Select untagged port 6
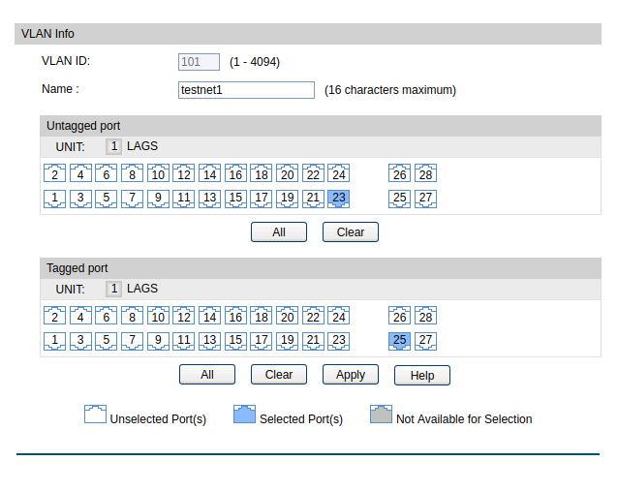Screen dimensions: 618x492 coord(107,173)
